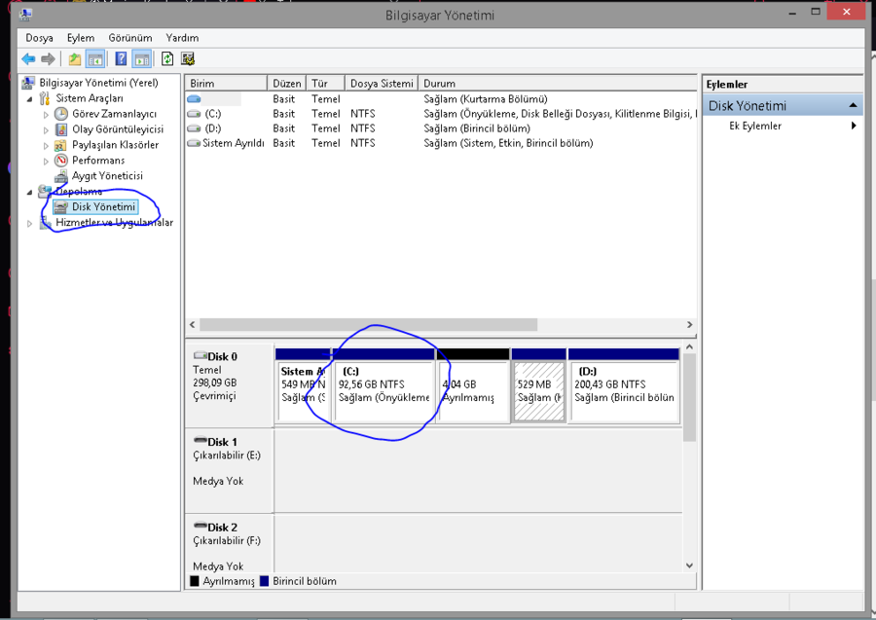Image resolution: width=876 pixels, height=620 pixels.
Task: Toggle the Action pane toolbar button
Action: pos(142,58)
